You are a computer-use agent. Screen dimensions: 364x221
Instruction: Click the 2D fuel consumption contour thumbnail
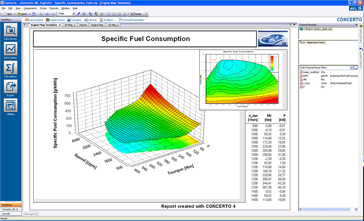coord(243,79)
